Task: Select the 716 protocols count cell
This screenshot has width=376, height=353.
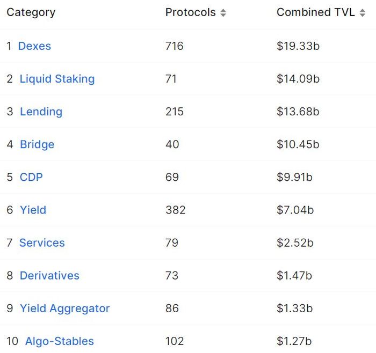Action: tap(175, 46)
